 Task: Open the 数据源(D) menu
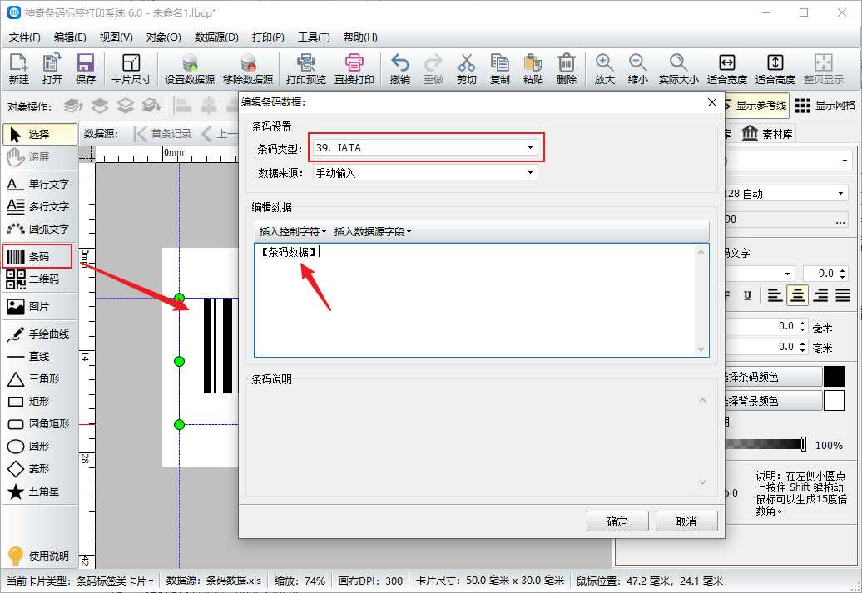[x=216, y=37]
